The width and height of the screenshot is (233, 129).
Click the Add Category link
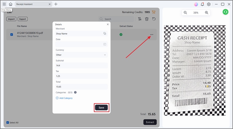tap(64, 98)
